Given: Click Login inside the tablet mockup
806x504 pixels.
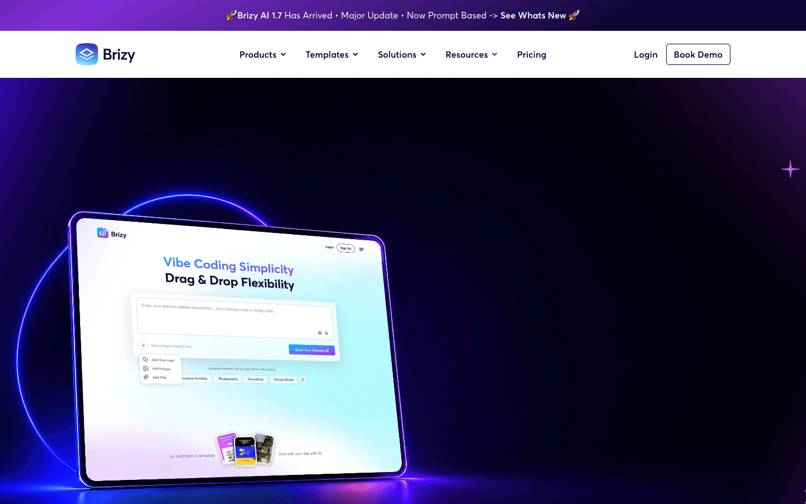Looking at the screenshot, I should coord(330,247).
